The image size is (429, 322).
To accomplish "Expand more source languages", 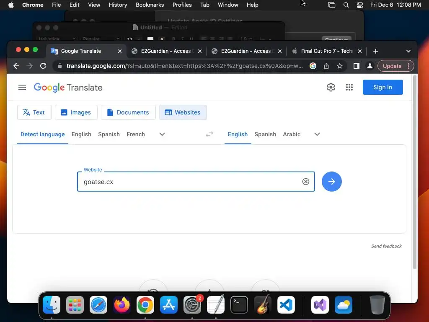I will (x=162, y=134).
